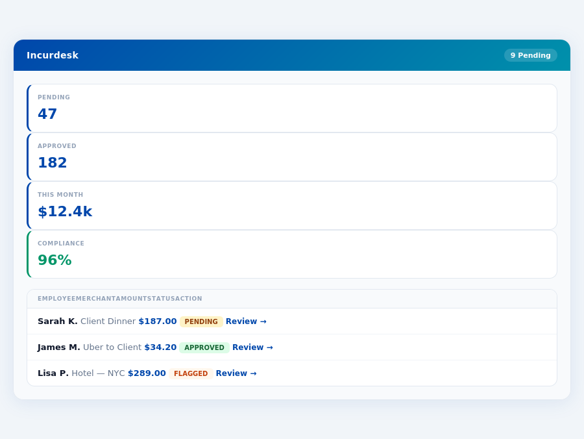
Task: Open details for the $187.00 amount
Action: click(156, 321)
